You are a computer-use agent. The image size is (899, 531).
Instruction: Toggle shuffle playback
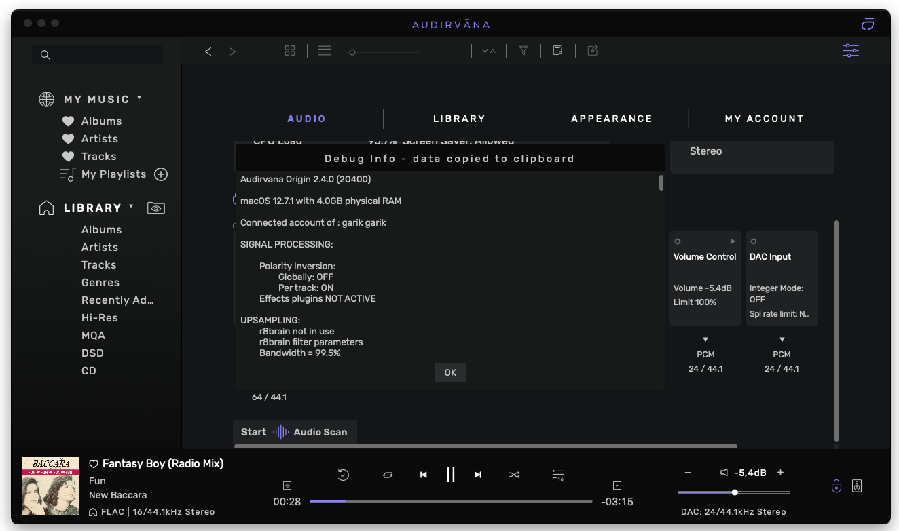pyautogui.click(x=514, y=475)
